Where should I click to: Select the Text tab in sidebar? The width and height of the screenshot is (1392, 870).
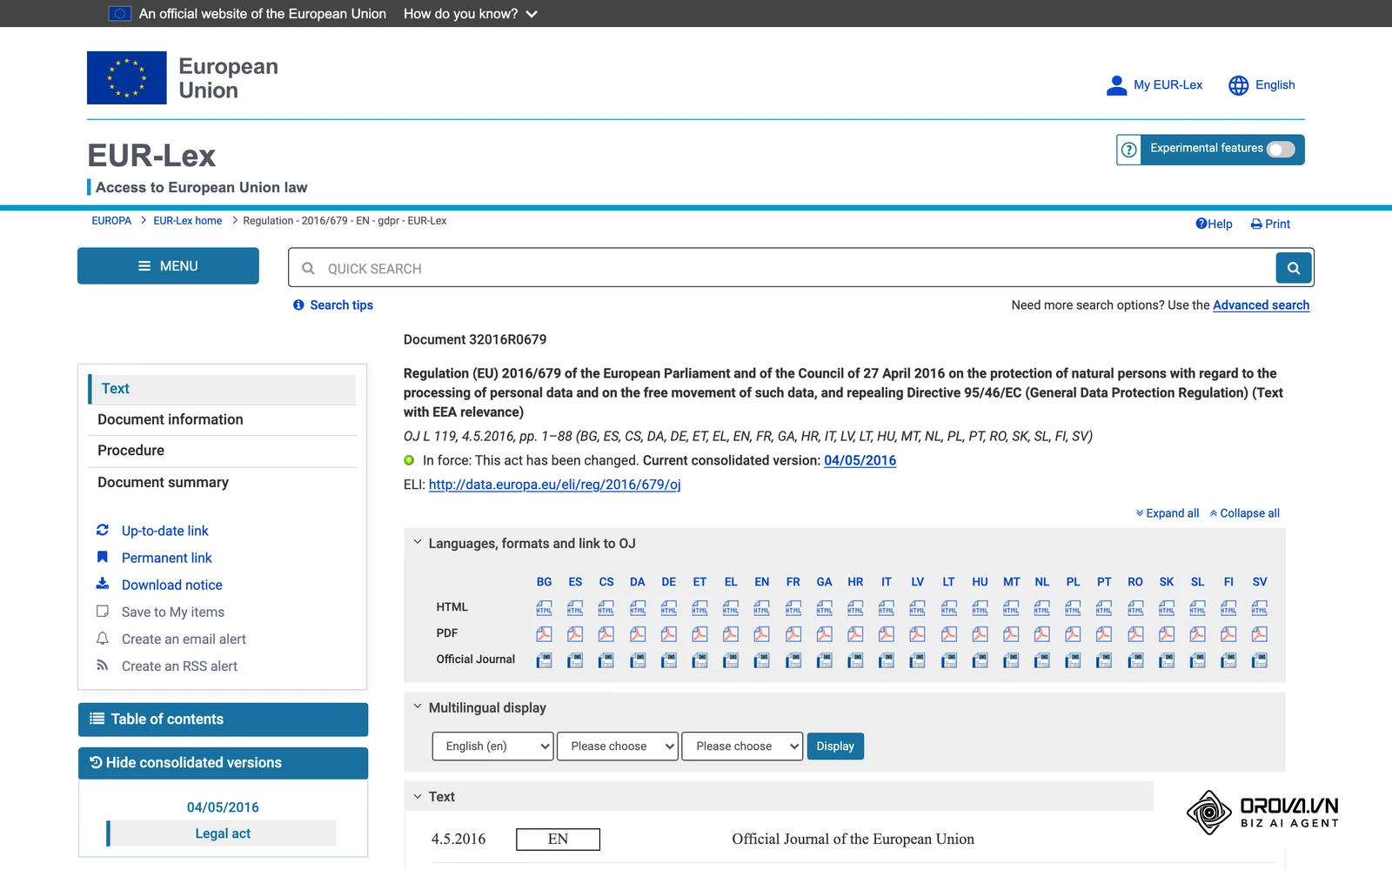pyautogui.click(x=223, y=389)
